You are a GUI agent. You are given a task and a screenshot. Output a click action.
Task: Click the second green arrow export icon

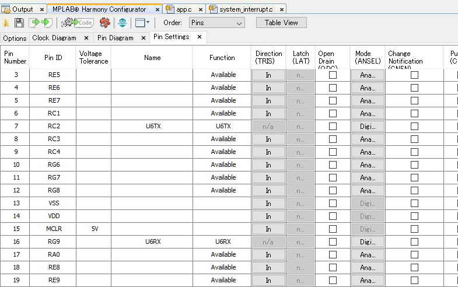pyautogui.click(x=46, y=23)
